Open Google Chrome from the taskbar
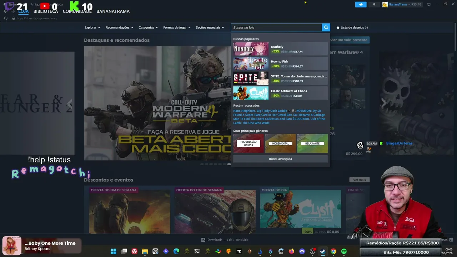457x257 pixels. point(333,251)
